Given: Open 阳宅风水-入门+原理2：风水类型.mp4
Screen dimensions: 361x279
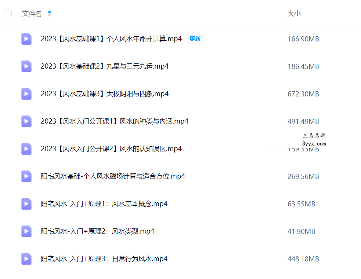Looking at the screenshot, I should coord(97,231).
